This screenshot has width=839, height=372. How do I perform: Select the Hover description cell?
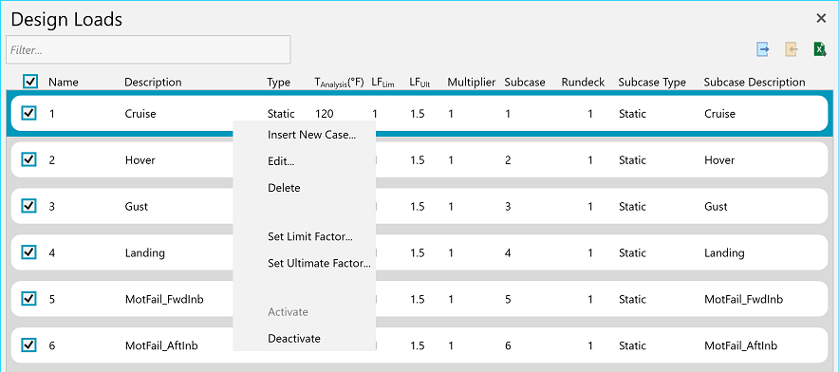[140, 160]
